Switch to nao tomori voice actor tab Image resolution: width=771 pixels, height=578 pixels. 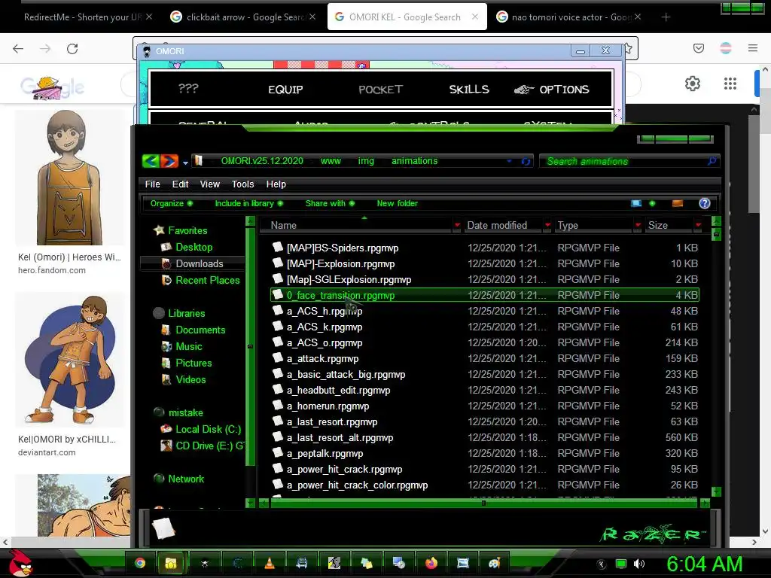(x=568, y=17)
